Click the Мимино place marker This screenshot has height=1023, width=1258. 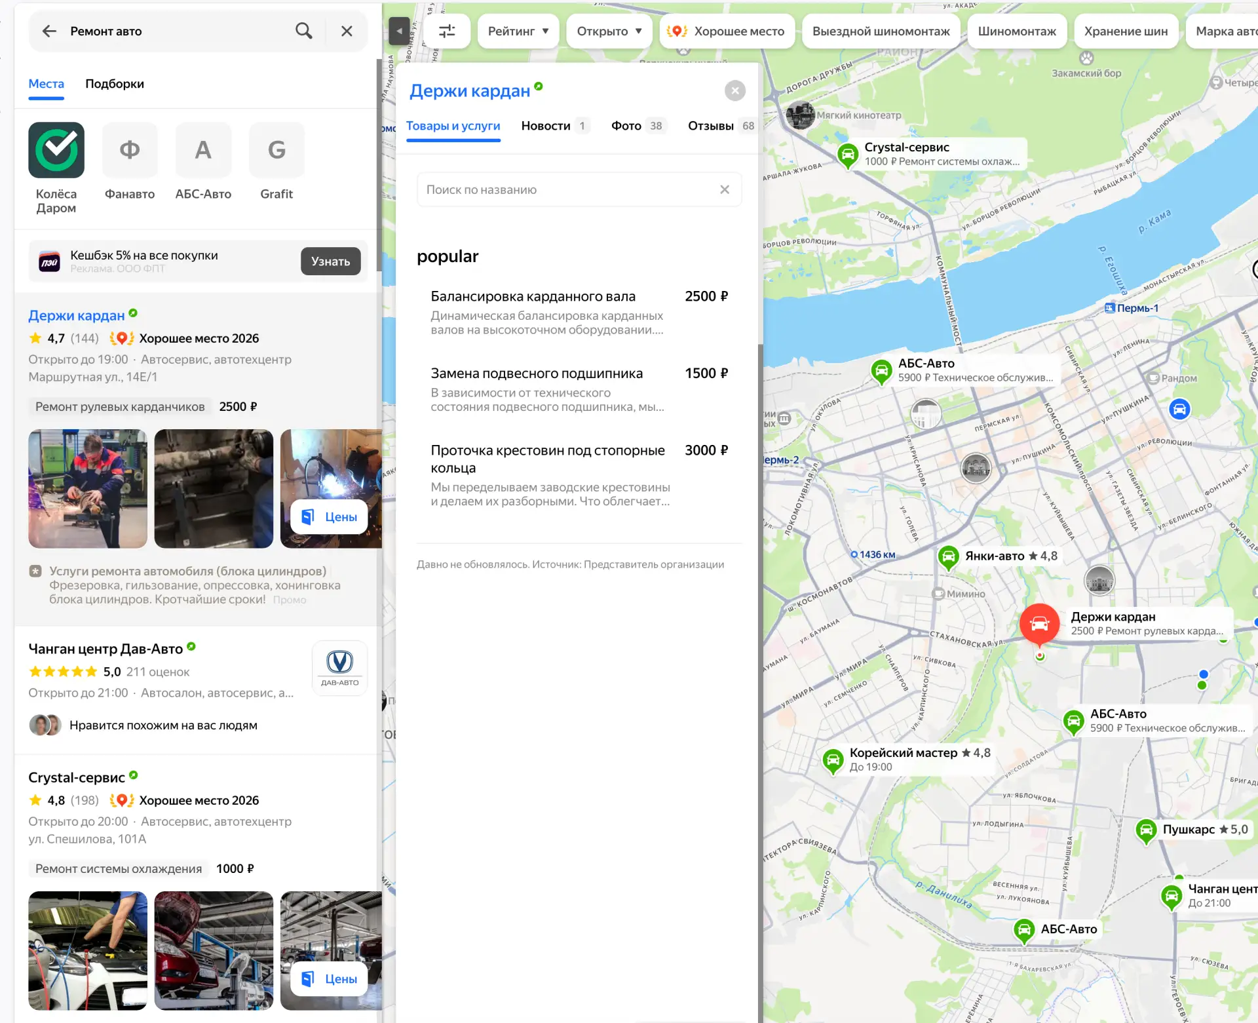tap(938, 594)
